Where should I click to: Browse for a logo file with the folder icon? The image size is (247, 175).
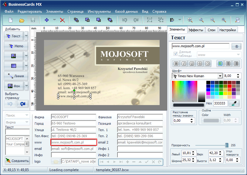pyautogui.click(x=56, y=161)
